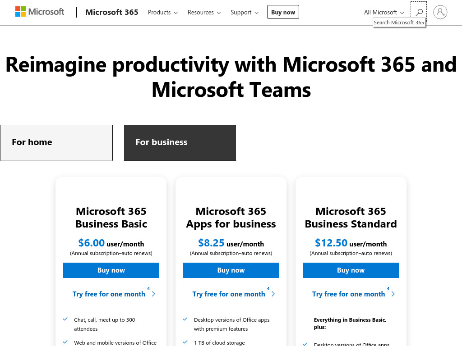Click the checkmark beside 'Desktop versions of Office apps with premium features'

(185, 319)
